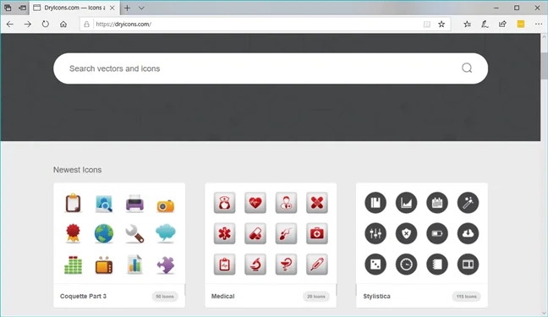The width and height of the screenshot is (548, 317).
Task: Pick the Stylistica battery icon
Action: pyautogui.click(x=437, y=233)
